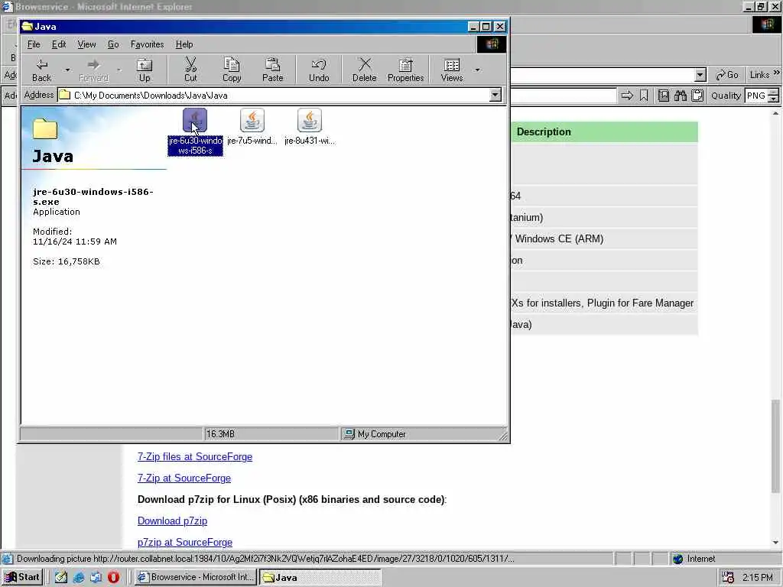Click the Download p7zip link
This screenshot has height=587, width=783.
coord(172,521)
